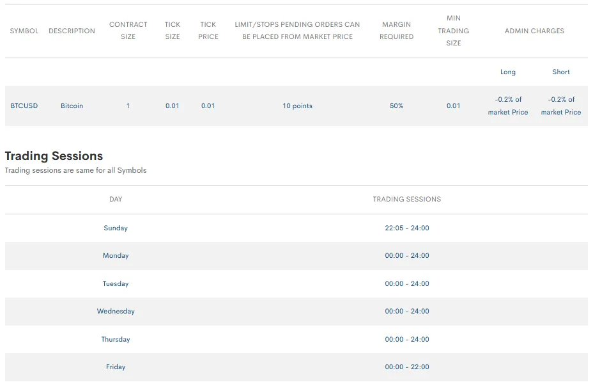The image size is (593, 389).
Task: Click the Long charge -0.2% of market price
Action: pyautogui.click(x=507, y=106)
